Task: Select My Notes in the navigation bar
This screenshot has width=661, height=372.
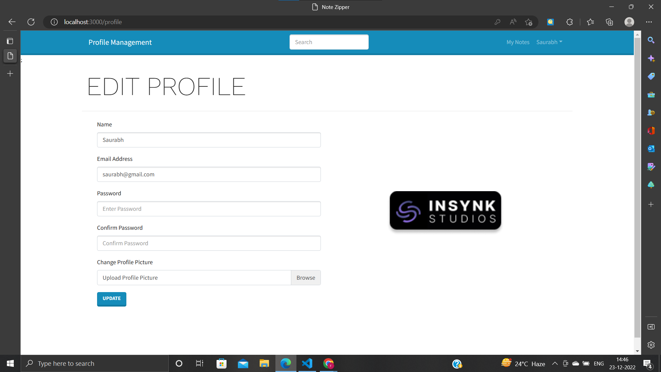Action: (518, 42)
